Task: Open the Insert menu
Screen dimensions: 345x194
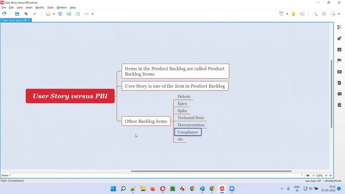Action: point(29,8)
